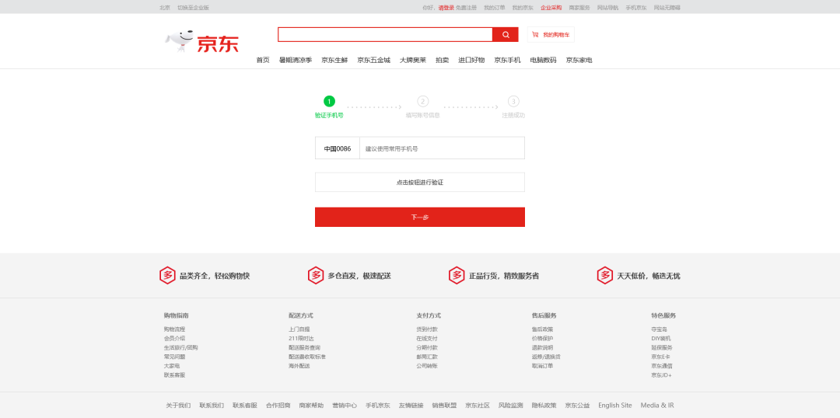
Task: Focus the phone number input field
Action: point(441,148)
